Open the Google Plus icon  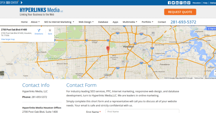[x=181, y=3]
